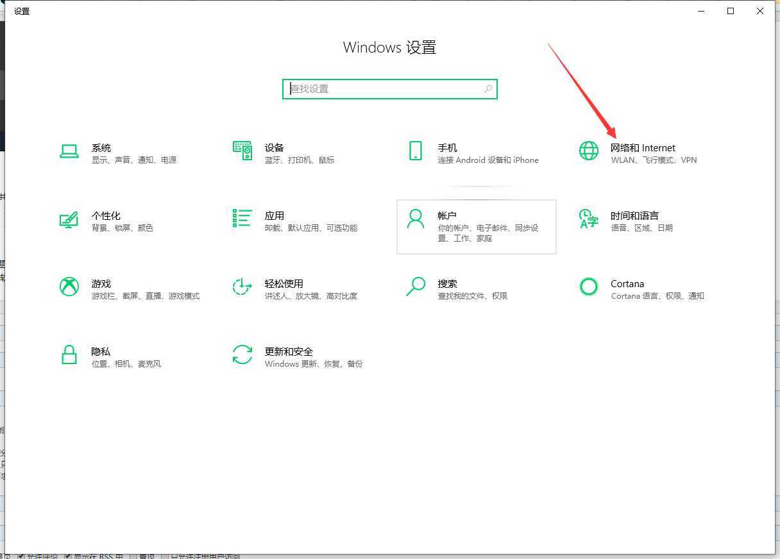
Task: Click the 连接 Android 设备和 iPhone description
Action: (x=488, y=160)
